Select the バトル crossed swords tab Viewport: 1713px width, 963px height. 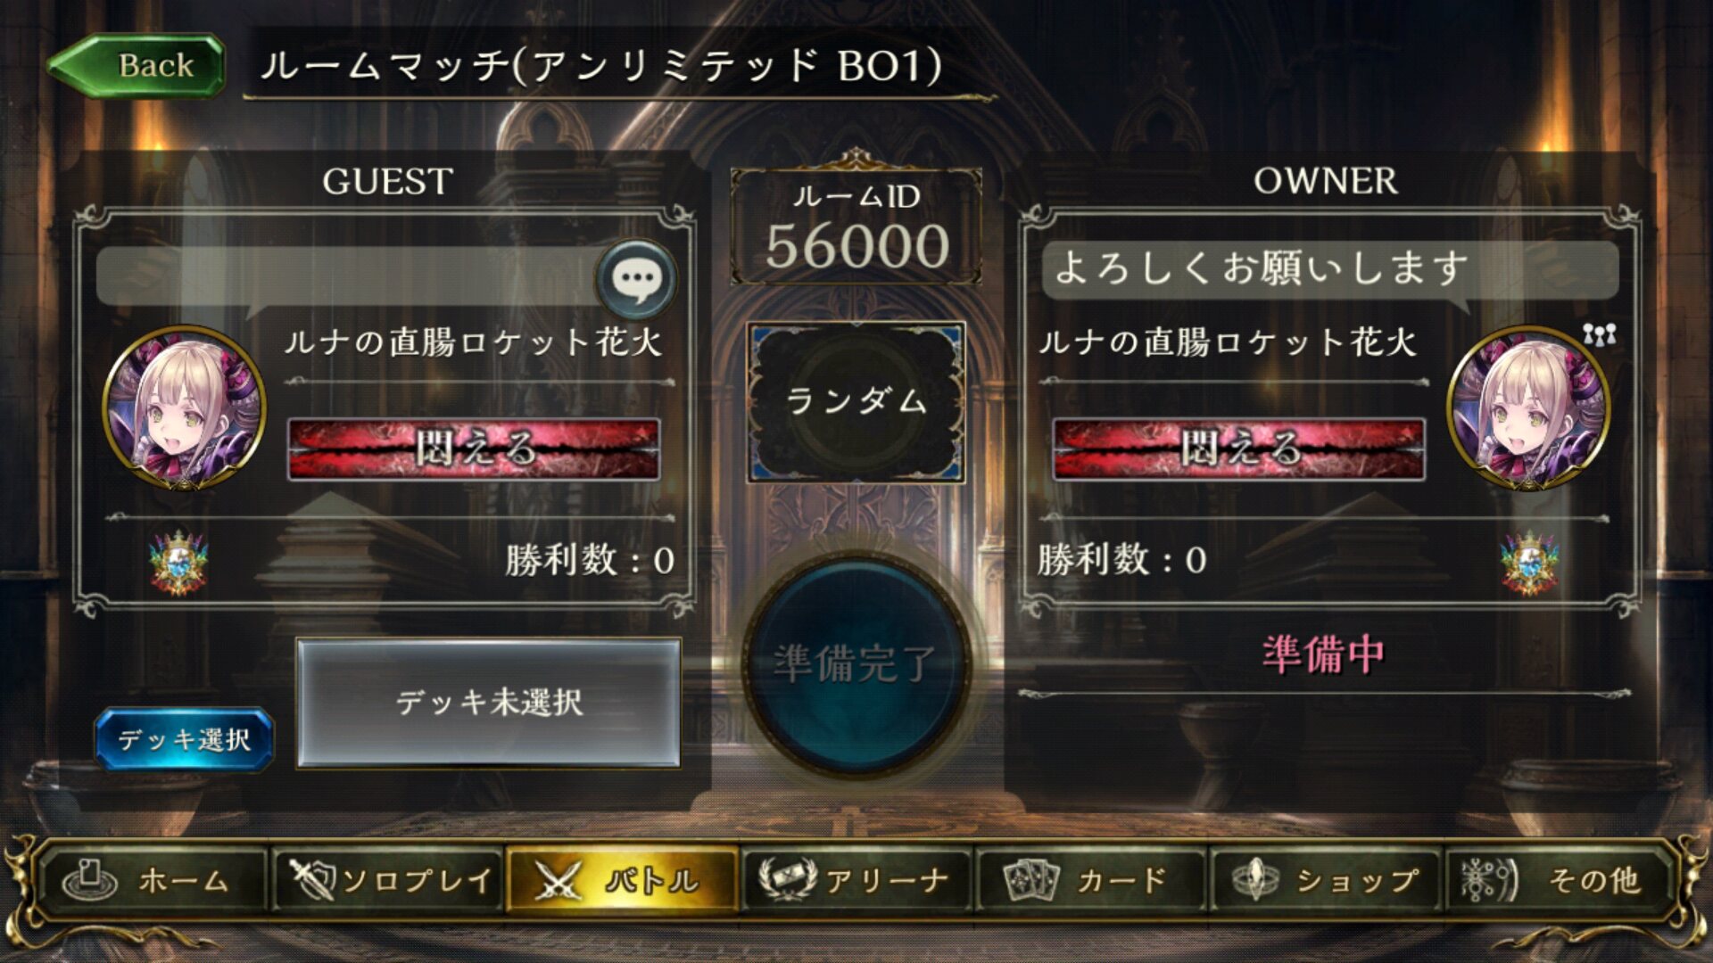pyautogui.click(x=622, y=880)
